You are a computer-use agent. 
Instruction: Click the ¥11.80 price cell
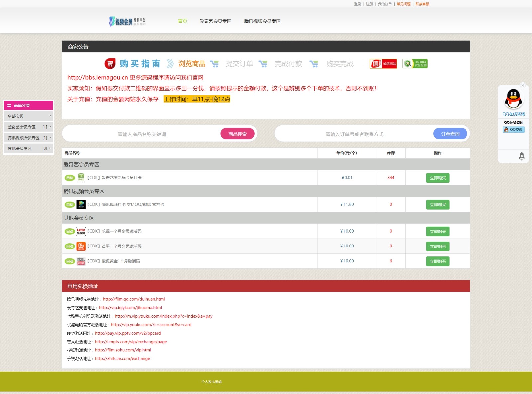coord(347,204)
